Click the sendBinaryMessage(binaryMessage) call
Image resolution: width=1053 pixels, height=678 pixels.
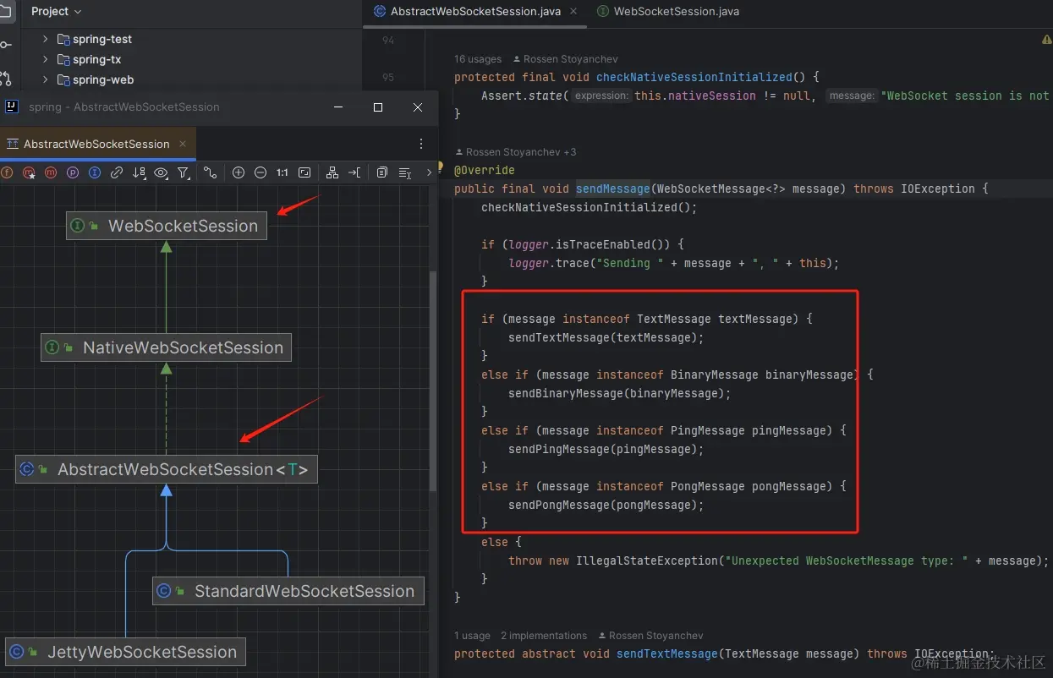(619, 393)
